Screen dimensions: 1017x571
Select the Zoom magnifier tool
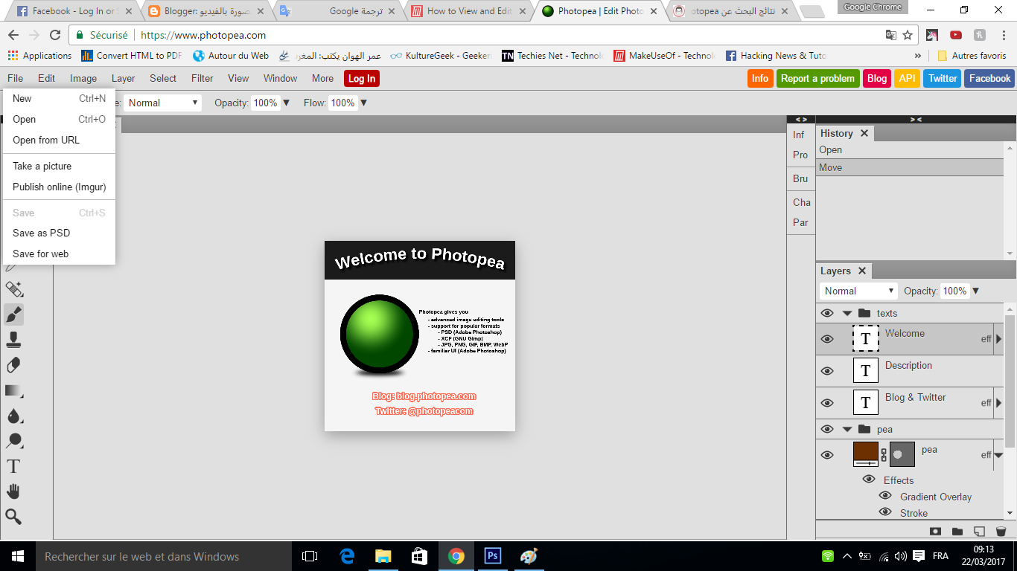click(x=13, y=517)
